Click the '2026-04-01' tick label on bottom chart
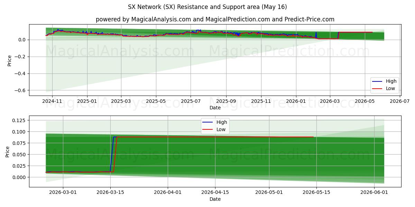Screen dimensions: 415x207 pyautogui.click(x=168, y=193)
